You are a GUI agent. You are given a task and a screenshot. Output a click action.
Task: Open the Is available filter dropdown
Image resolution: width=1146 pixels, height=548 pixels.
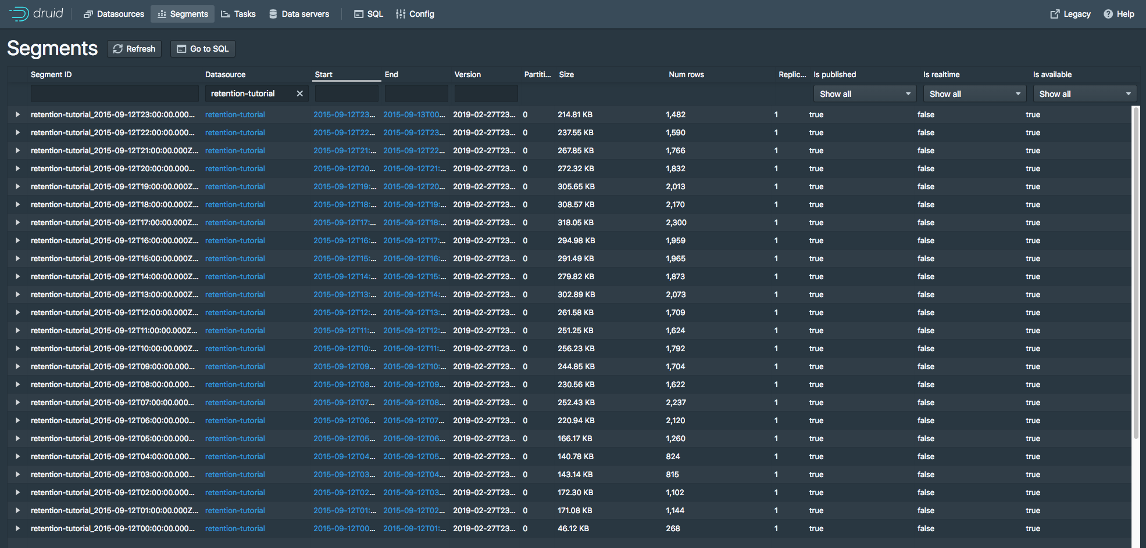coord(1084,94)
